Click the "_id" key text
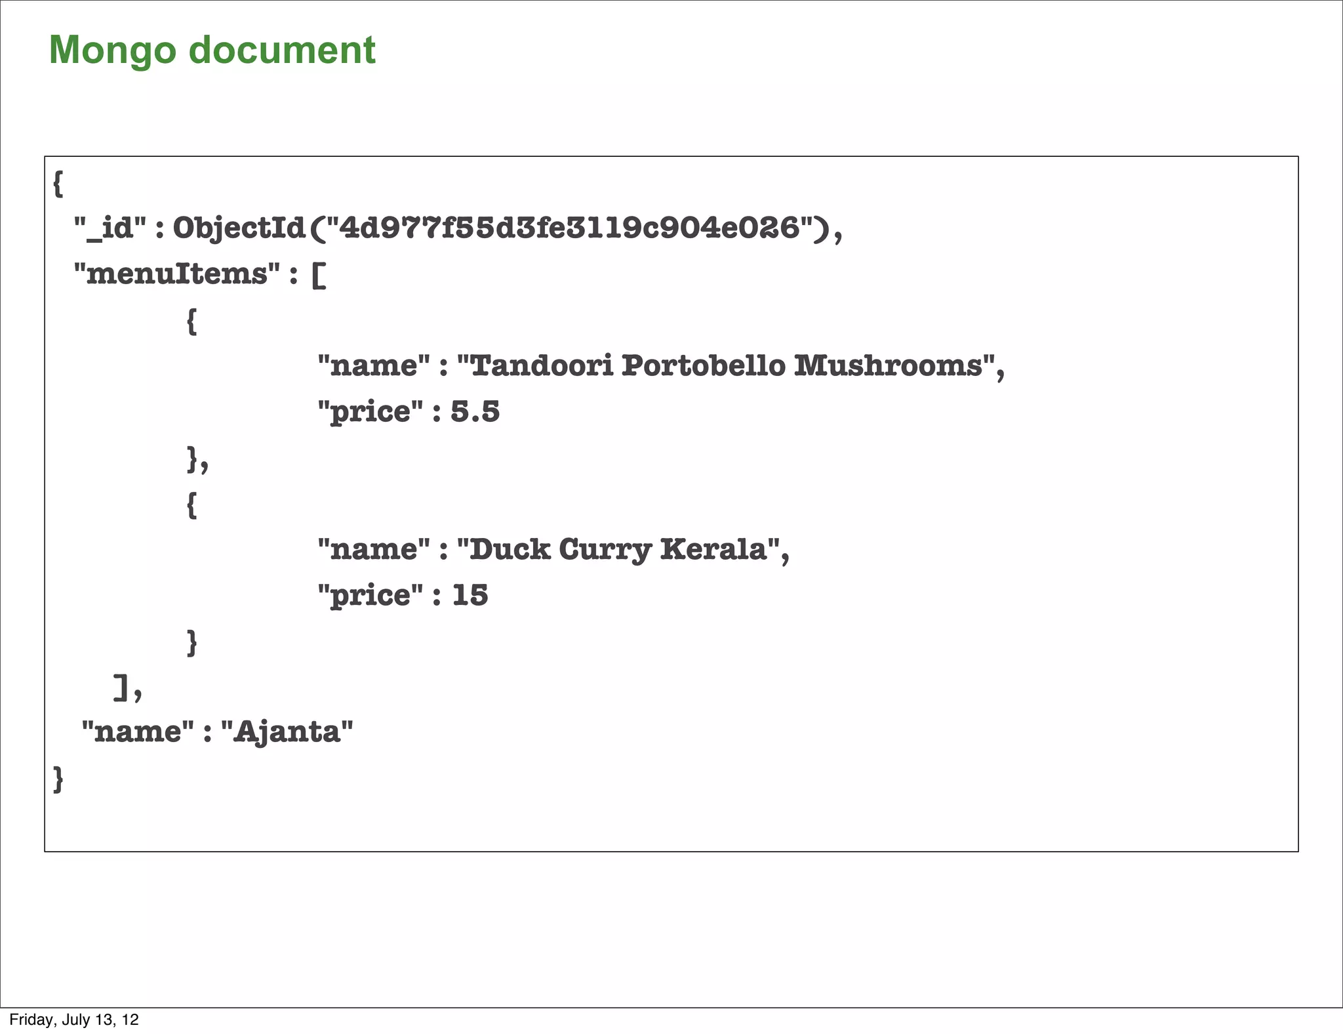Screen dimensions: 1343x1034 pyautogui.click(x=110, y=228)
